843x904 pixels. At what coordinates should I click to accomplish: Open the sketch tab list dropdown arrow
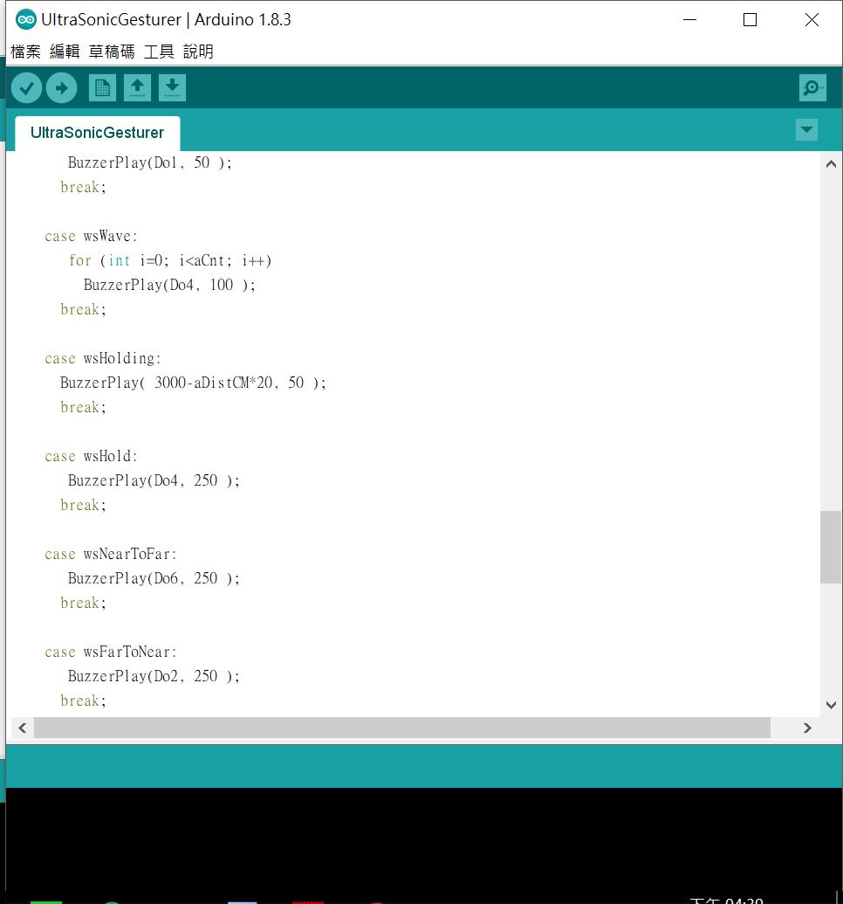coord(806,128)
